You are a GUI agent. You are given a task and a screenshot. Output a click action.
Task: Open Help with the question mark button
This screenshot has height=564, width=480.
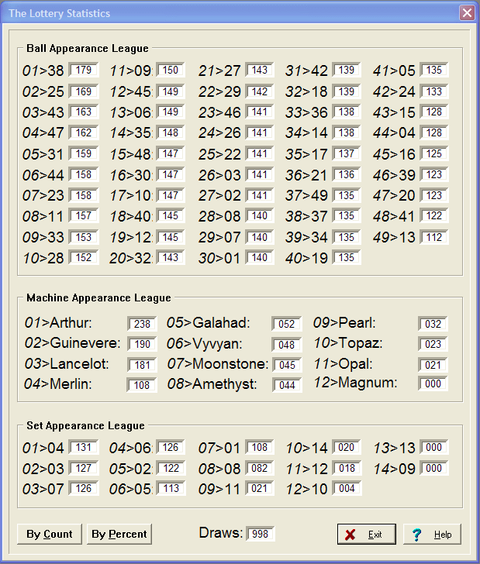click(x=432, y=534)
